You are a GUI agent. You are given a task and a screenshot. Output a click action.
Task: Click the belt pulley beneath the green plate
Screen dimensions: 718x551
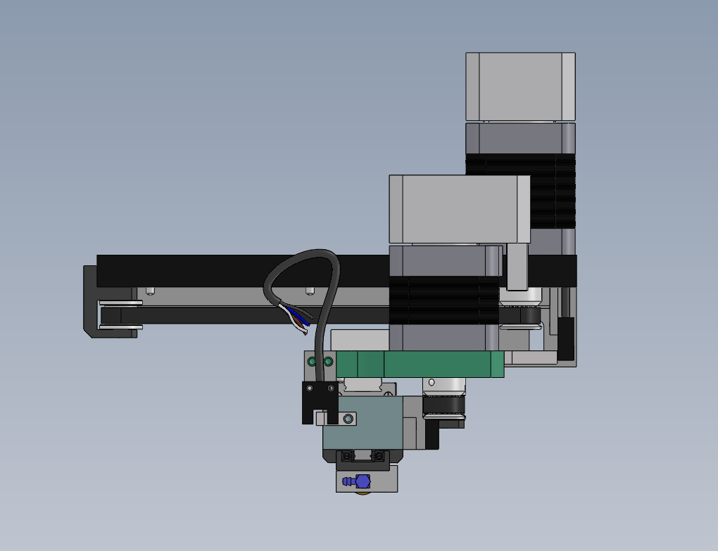(x=443, y=398)
